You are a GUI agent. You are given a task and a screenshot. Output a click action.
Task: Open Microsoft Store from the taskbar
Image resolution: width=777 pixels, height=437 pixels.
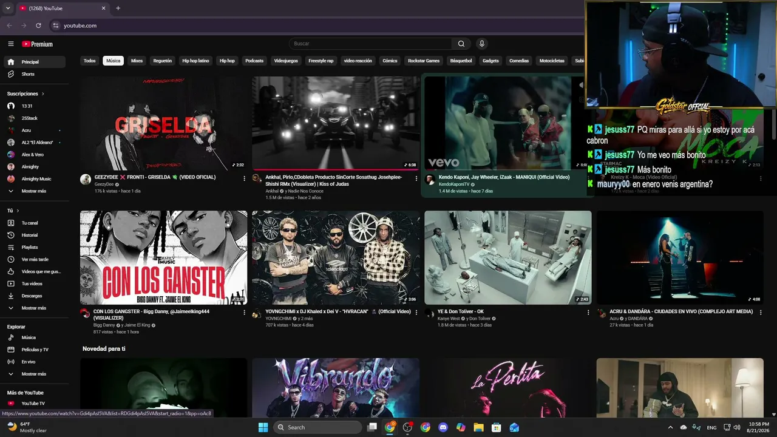[x=496, y=427]
